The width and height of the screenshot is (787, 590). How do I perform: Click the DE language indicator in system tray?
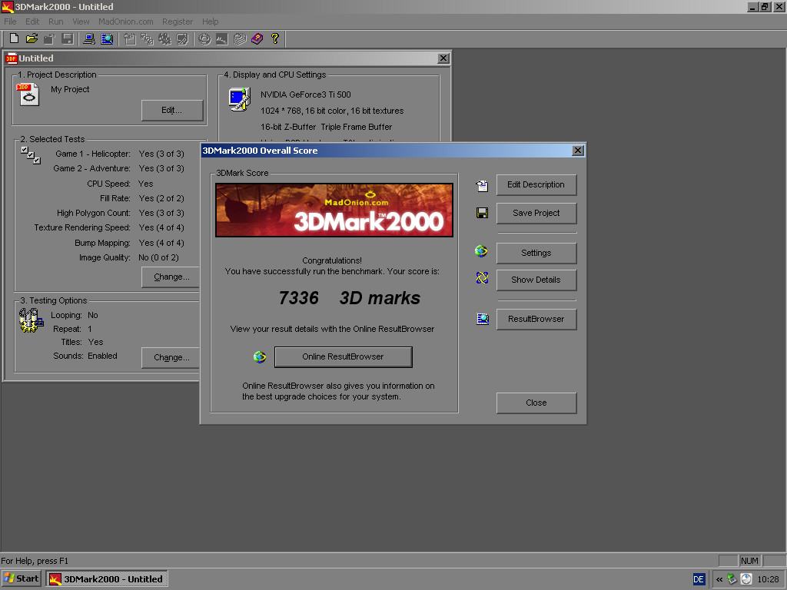tap(698, 579)
